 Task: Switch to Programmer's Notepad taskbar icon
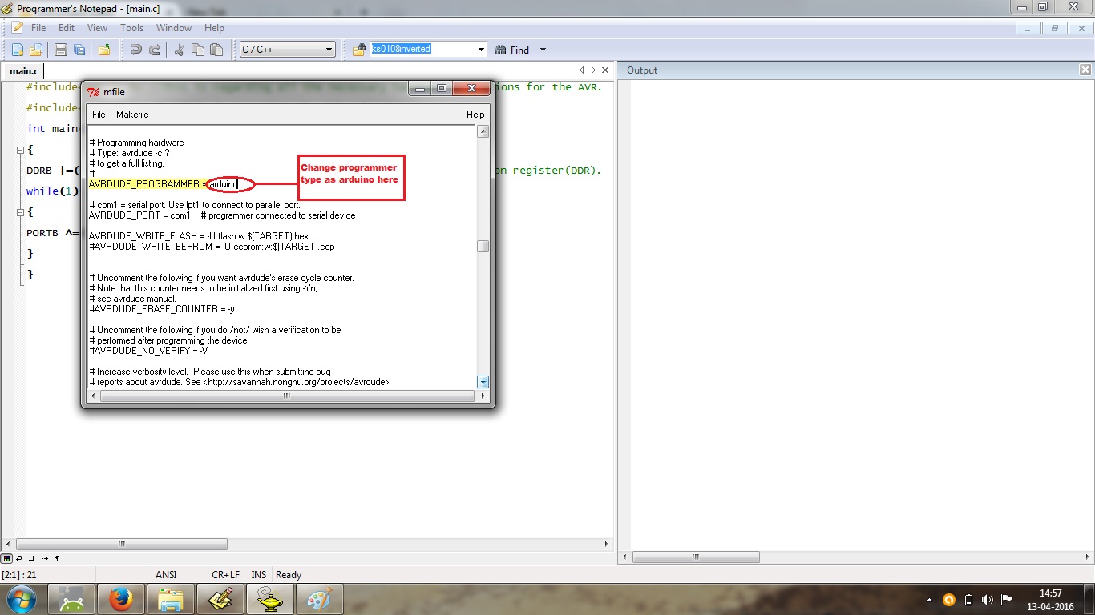[221, 599]
